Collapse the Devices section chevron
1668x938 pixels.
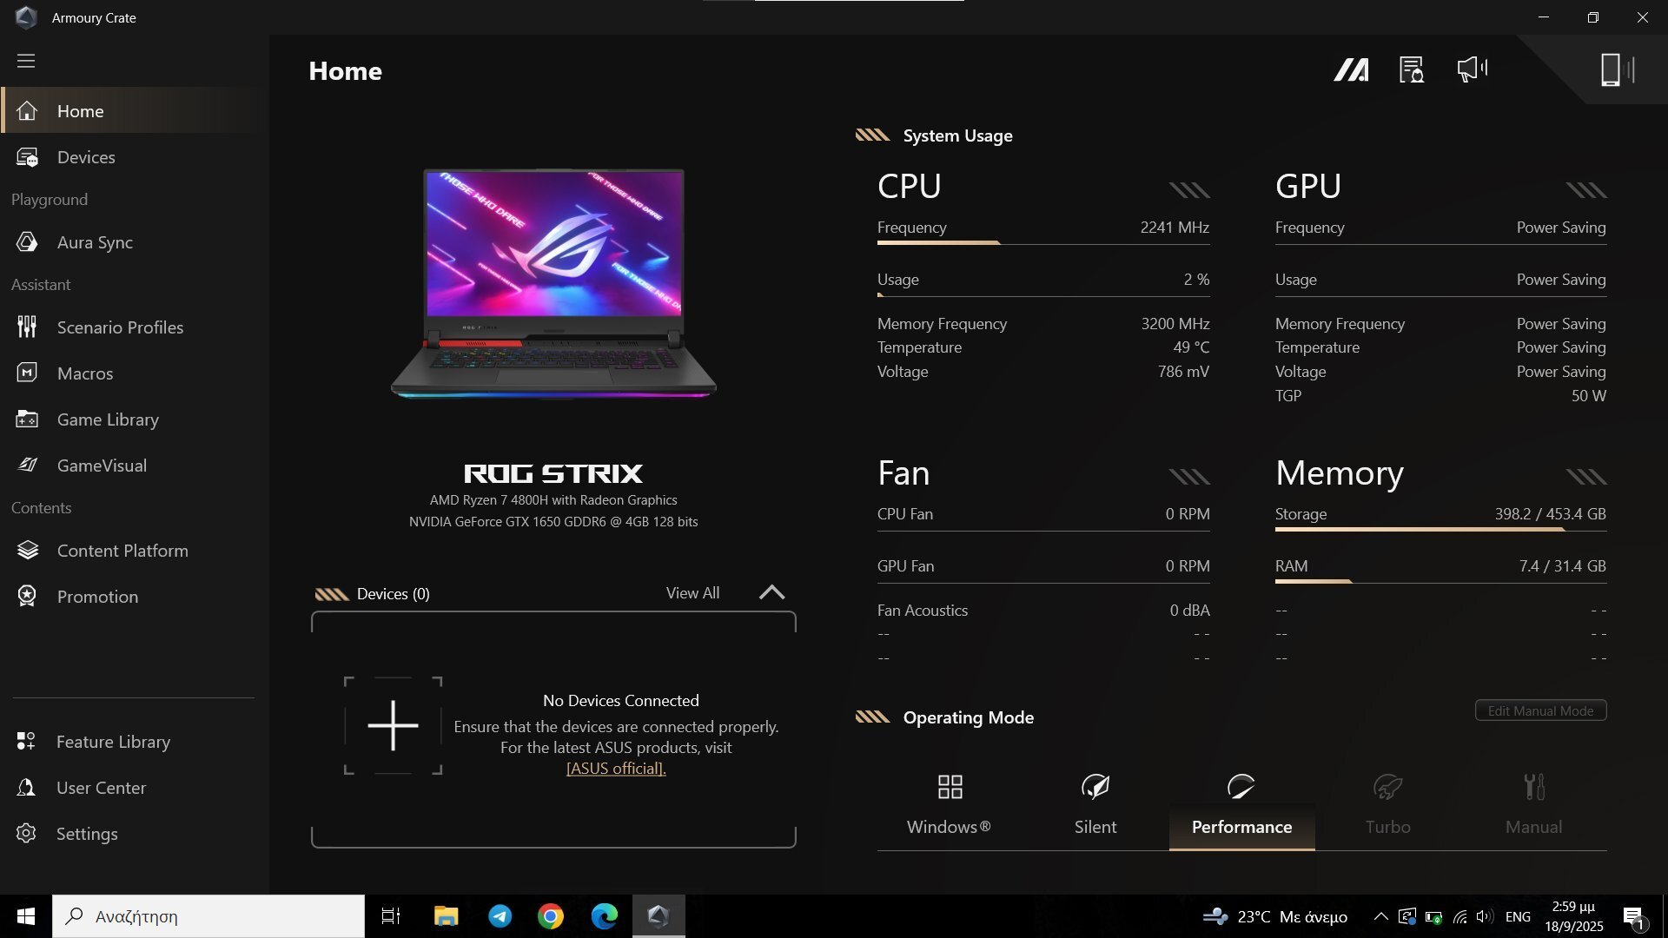click(x=771, y=593)
